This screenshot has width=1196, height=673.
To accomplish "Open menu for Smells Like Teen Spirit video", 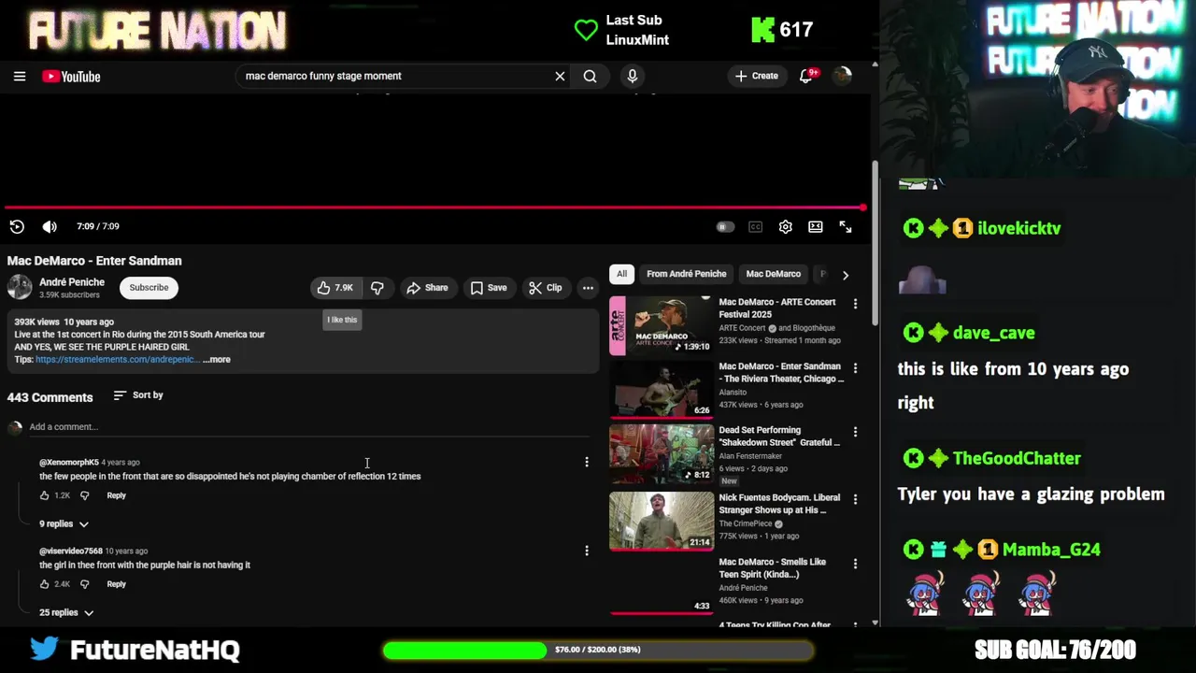I will click(x=855, y=564).
